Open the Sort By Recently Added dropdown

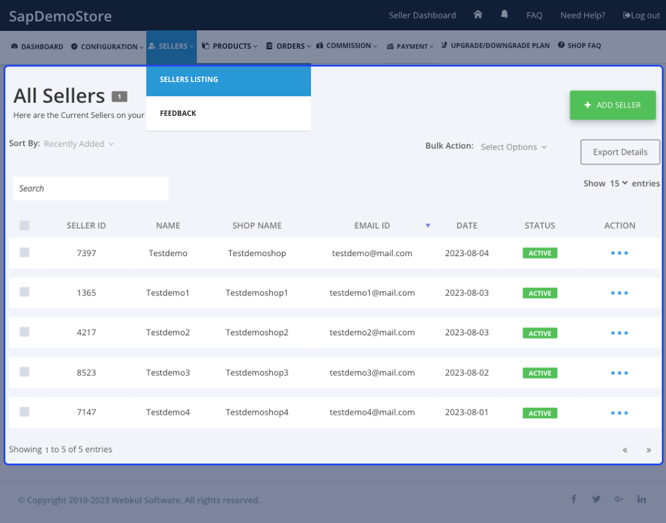78,143
